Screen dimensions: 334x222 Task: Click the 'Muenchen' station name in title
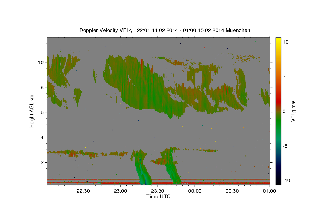pyautogui.click(x=238, y=30)
